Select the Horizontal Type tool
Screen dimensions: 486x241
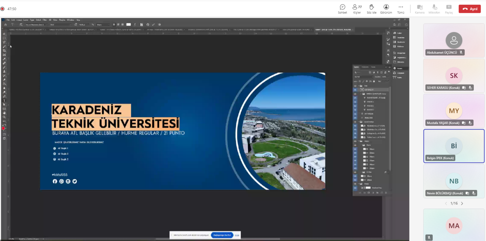pos(4,100)
